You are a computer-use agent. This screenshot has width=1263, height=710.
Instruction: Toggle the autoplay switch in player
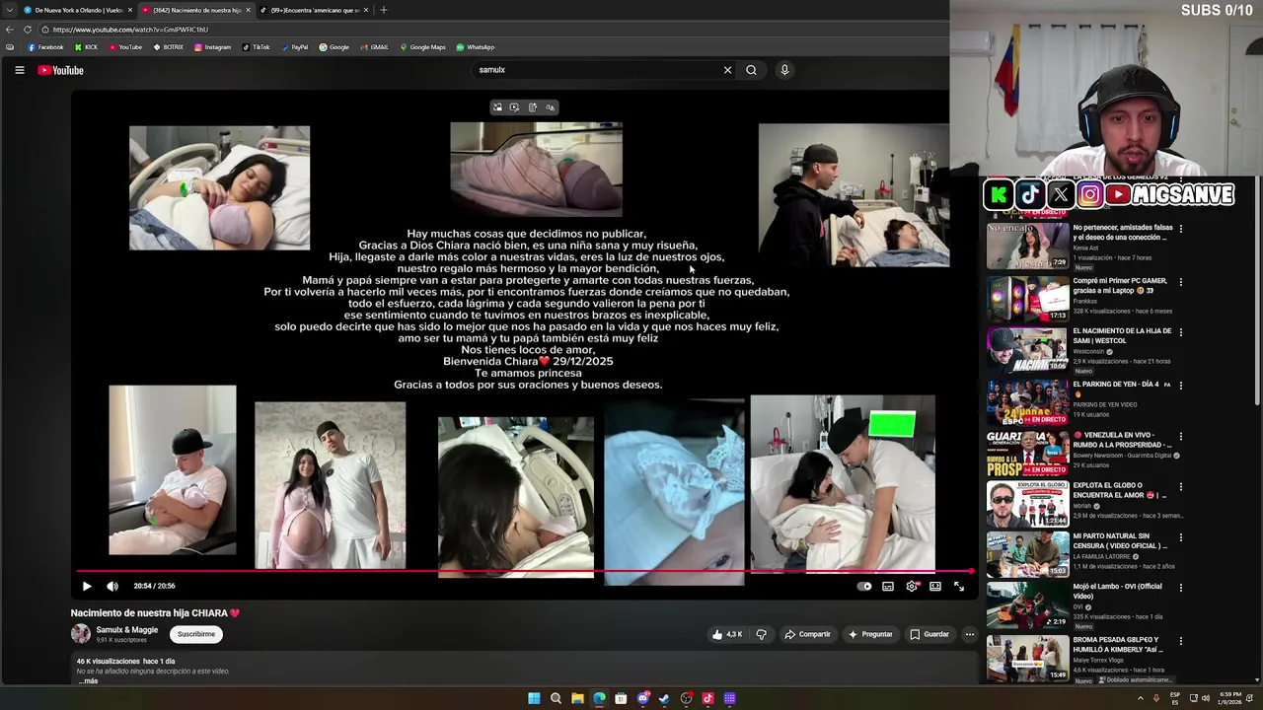click(864, 586)
